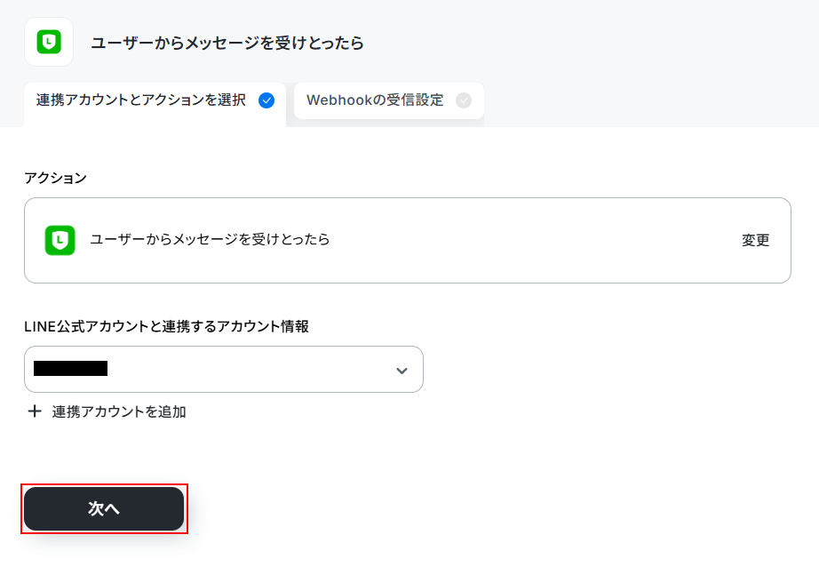Click the gray checkmark on the Webhook tab
This screenshot has height=567, width=819.
pos(464,100)
